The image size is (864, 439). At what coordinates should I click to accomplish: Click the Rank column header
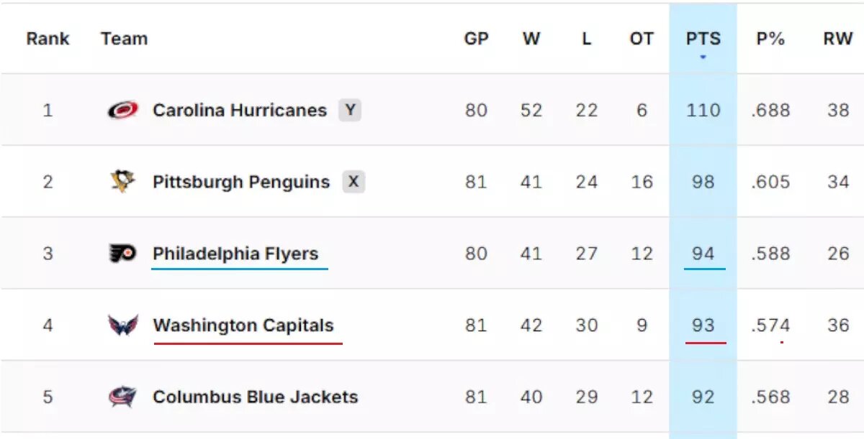(x=48, y=39)
